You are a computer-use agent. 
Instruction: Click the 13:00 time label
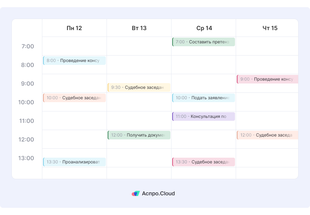[26, 158]
